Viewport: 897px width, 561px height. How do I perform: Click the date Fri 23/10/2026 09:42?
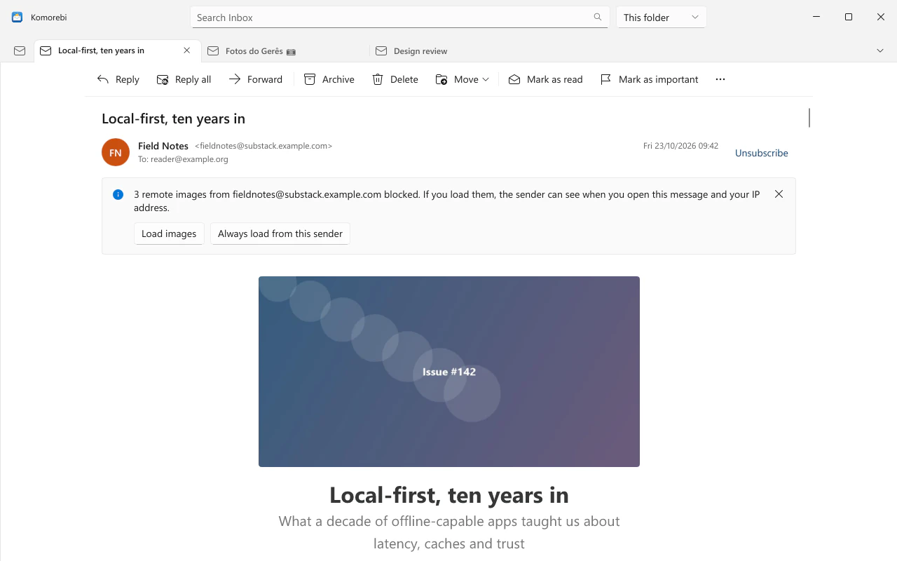[680, 146]
